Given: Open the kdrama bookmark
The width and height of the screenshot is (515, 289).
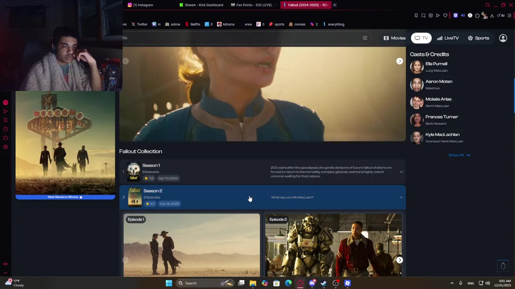Looking at the screenshot, I should (x=226, y=24).
